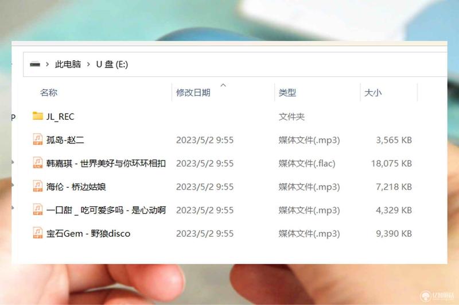Click the mp3 icon for 一口甜 song
Image resolution: width=459 pixels, height=305 pixels.
(x=37, y=209)
